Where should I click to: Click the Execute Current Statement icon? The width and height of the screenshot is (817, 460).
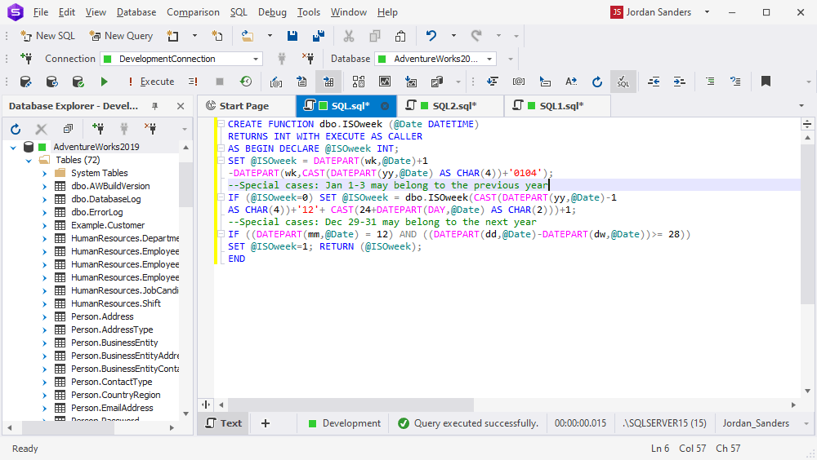click(194, 82)
